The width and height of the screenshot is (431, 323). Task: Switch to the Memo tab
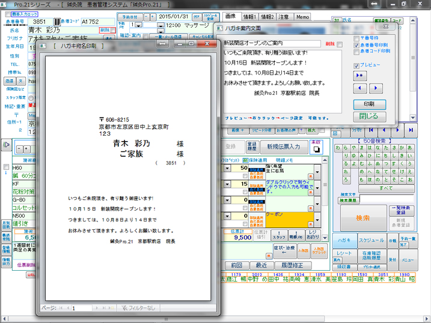coord(302,17)
